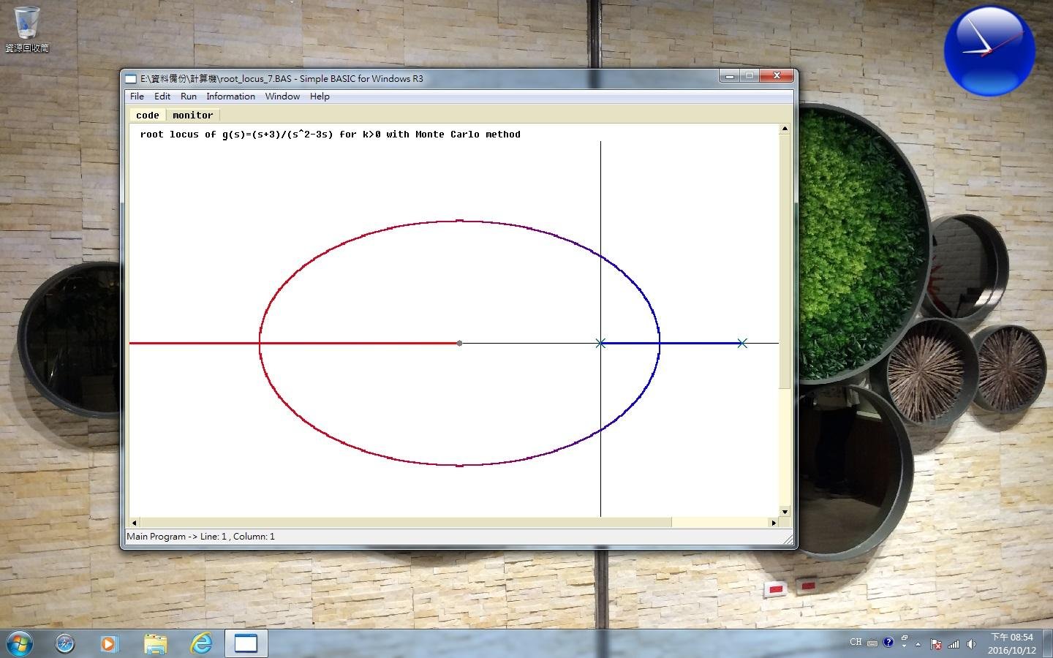Image resolution: width=1053 pixels, height=658 pixels.
Task: Switch to the code tab
Action: pyautogui.click(x=148, y=115)
